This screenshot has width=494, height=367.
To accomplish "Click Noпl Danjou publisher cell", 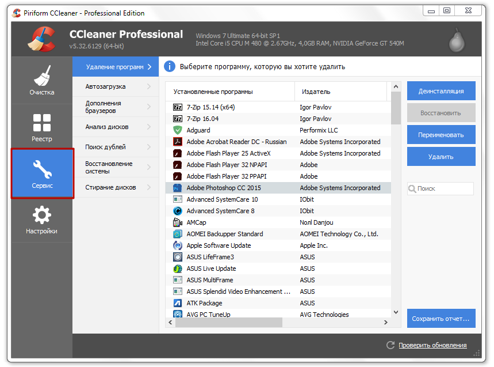I will pos(316,222).
